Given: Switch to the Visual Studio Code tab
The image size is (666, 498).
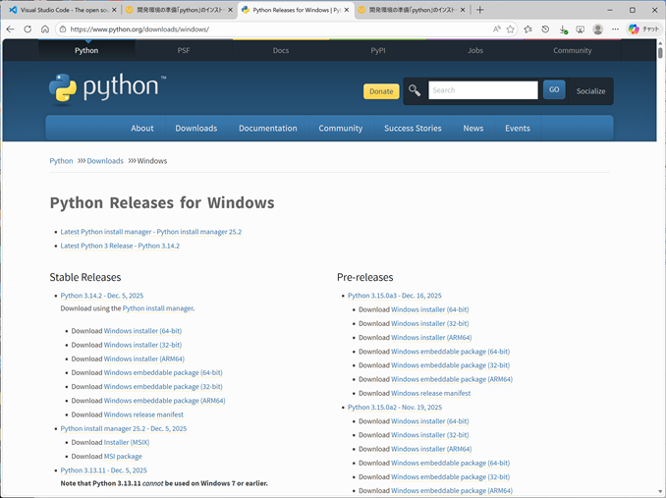Looking at the screenshot, I should click(x=59, y=10).
